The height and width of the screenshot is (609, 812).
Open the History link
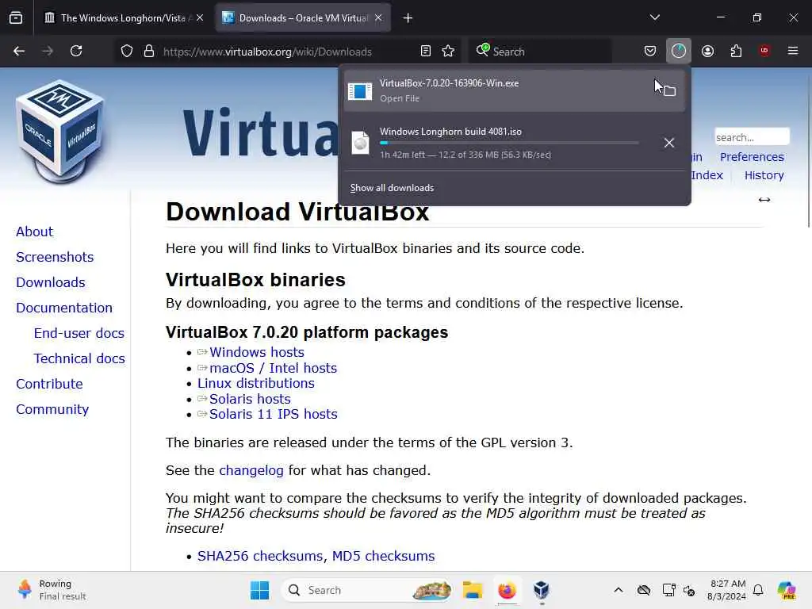(x=764, y=175)
